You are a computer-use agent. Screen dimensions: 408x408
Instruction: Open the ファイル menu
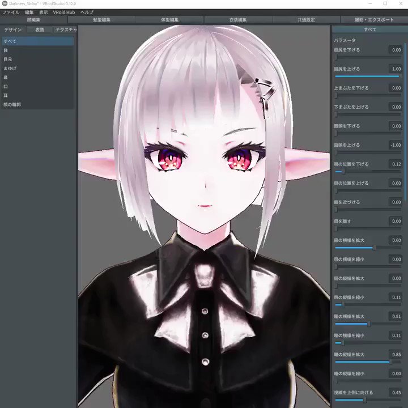pos(11,12)
